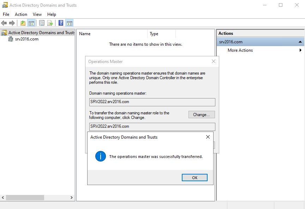
Task: Click the app icon in the title bar
Action: point(5,5)
